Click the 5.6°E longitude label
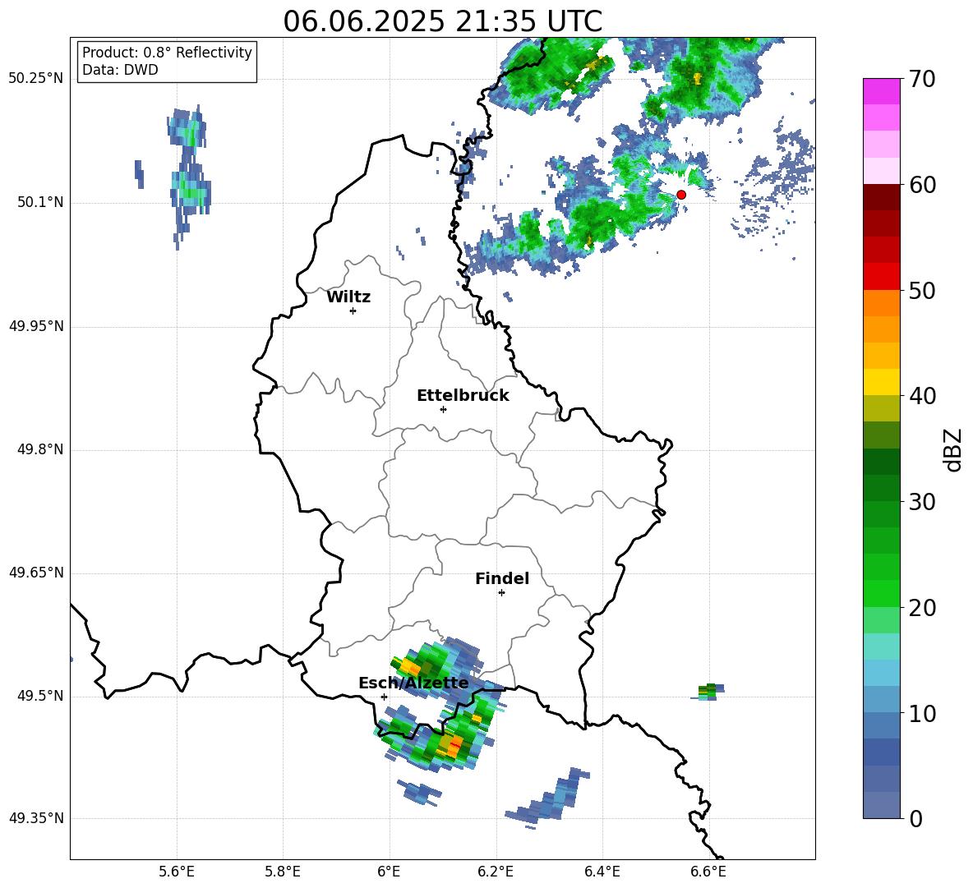Viewport: 973px width, 888px height. coord(177,872)
